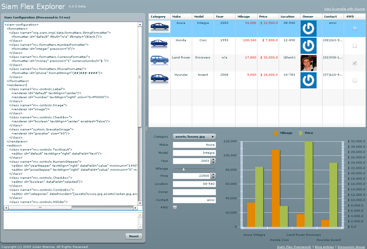Click the XML editor scroll left arrow

(6, 208)
